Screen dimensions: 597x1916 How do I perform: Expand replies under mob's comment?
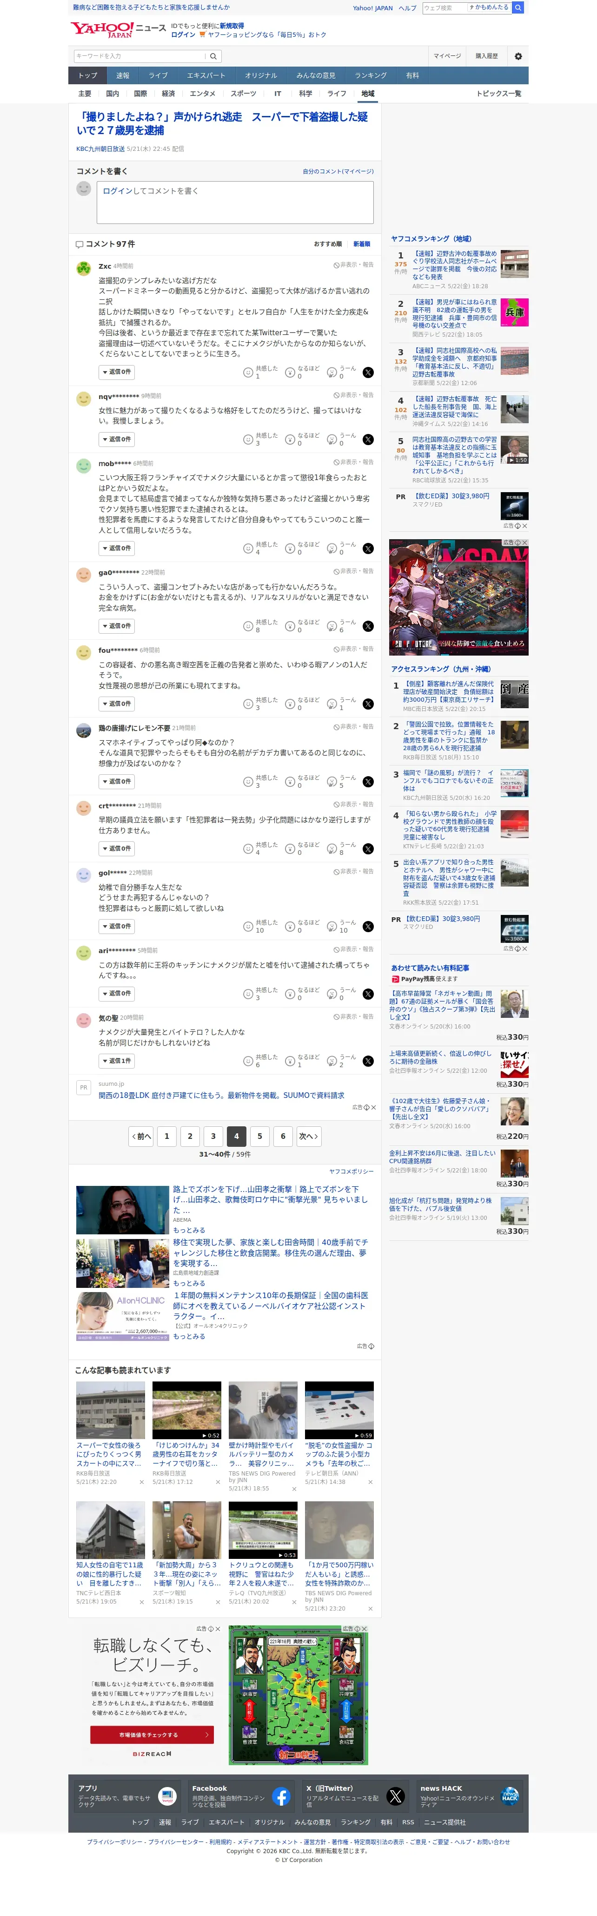click(x=117, y=548)
